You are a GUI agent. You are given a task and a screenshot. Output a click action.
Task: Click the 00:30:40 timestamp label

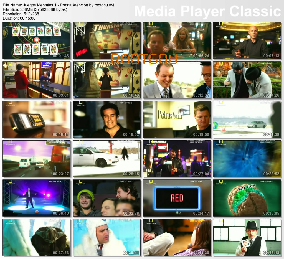[61, 213]
